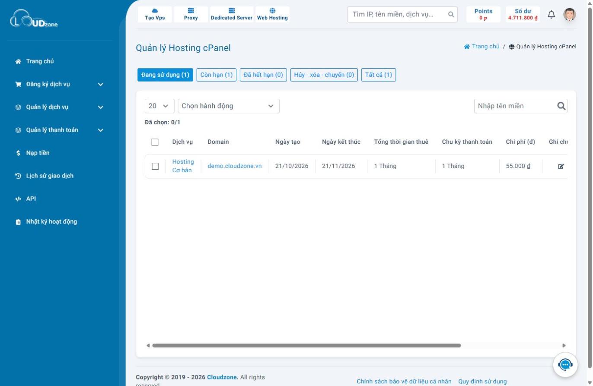593x386 pixels.
Task: Open the rows-per-page dropdown showing 20
Action: pos(159,106)
